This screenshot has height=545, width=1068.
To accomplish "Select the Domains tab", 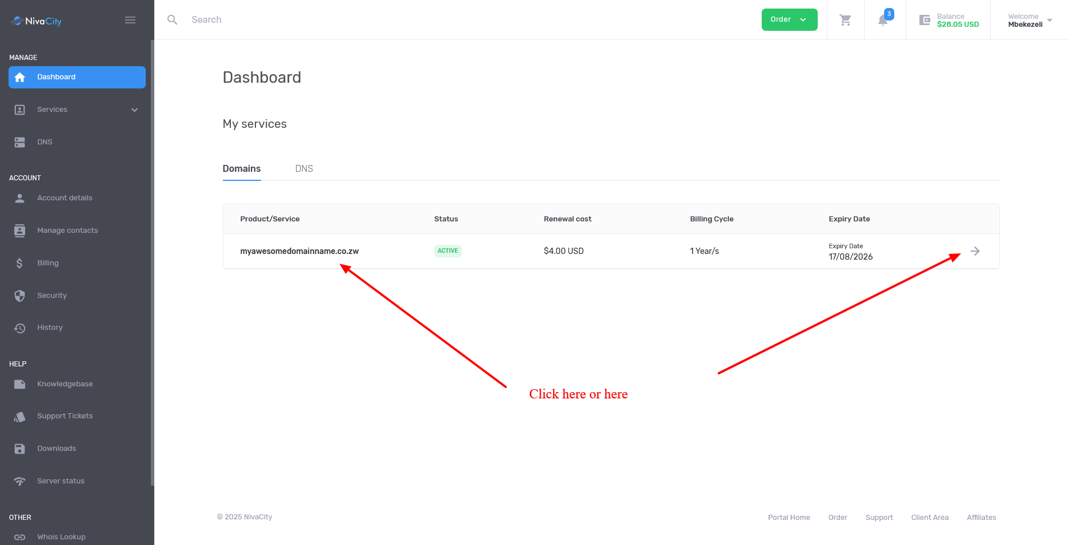I will coord(241,169).
